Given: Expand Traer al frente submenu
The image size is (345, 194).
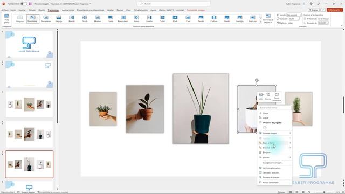Looking at the screenshot, I should pyautogui.click(x=275, y=143).
